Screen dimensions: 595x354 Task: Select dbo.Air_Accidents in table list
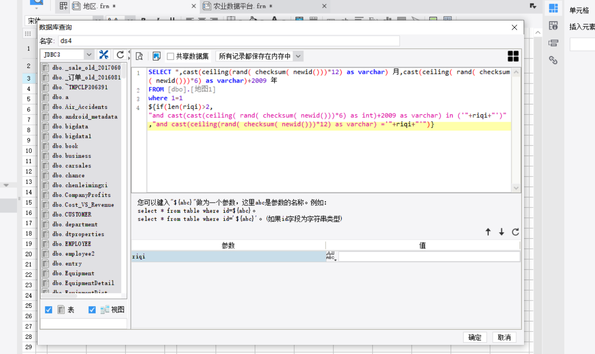(80, 107)
